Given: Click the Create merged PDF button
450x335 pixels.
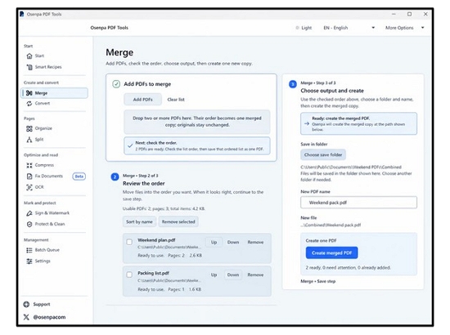Looking at the screenshot, I should [x=331, y=253].
